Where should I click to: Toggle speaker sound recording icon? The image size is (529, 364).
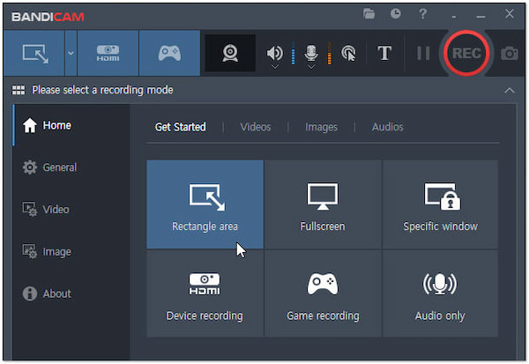pos(274,53)
